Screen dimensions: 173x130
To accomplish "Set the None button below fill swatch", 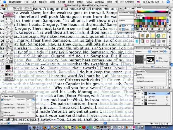I will pyautogui.click(x=12, y=75).
